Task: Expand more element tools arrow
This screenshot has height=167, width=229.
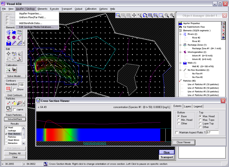Action: [x=24, y=43]
